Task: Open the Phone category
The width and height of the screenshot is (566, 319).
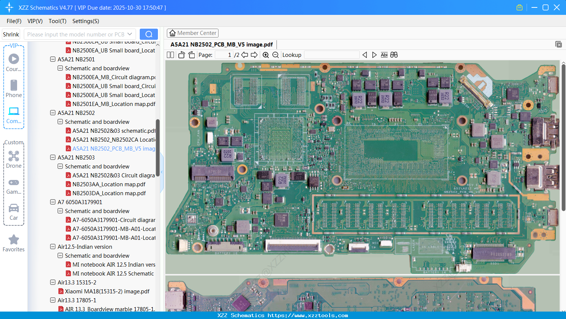Action: [14, 89]
